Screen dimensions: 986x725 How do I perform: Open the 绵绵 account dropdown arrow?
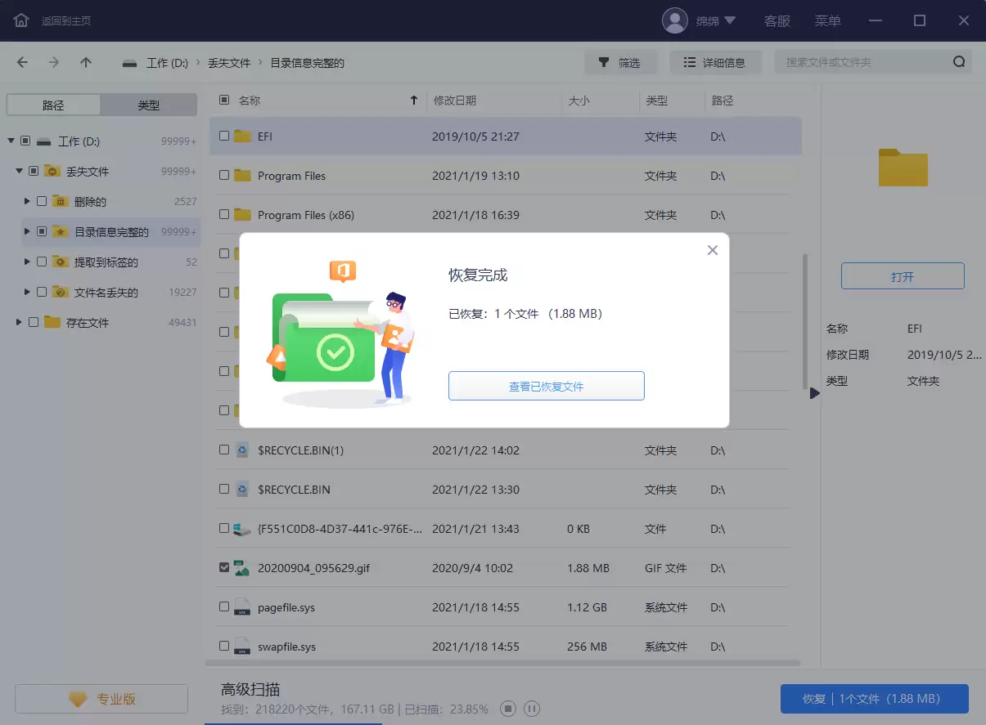pos(731,20)
